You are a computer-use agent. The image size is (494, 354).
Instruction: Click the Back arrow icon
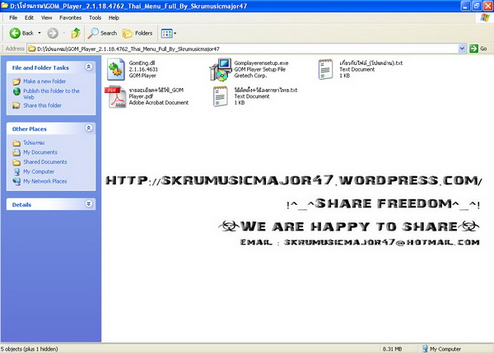tap(15, 33)
